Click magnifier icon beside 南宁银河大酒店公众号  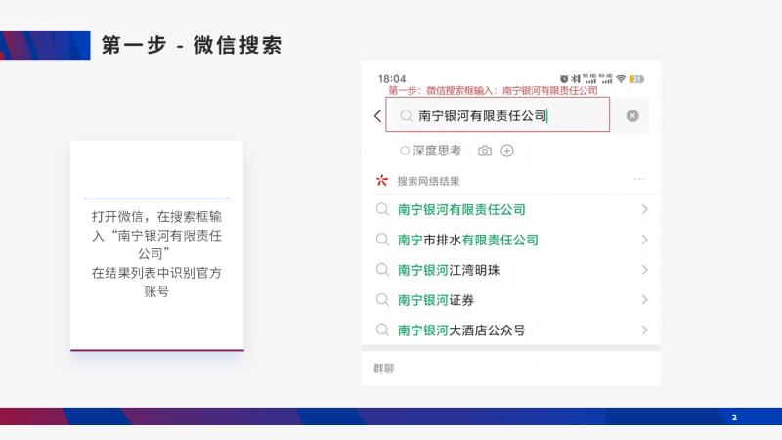[382, 330]
